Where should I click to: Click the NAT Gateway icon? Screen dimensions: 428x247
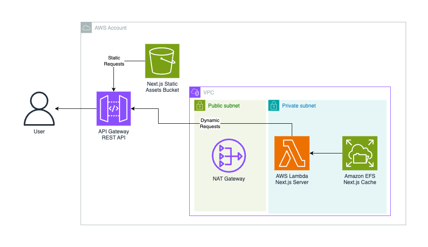pyautogui.click(x=229, y=156)
